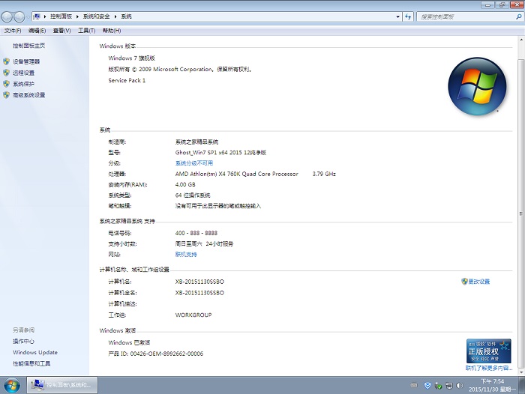The height and width of the screenshot is (394, 525).
Task: Click 系统分级不可用 link
Action: point(194,163)
